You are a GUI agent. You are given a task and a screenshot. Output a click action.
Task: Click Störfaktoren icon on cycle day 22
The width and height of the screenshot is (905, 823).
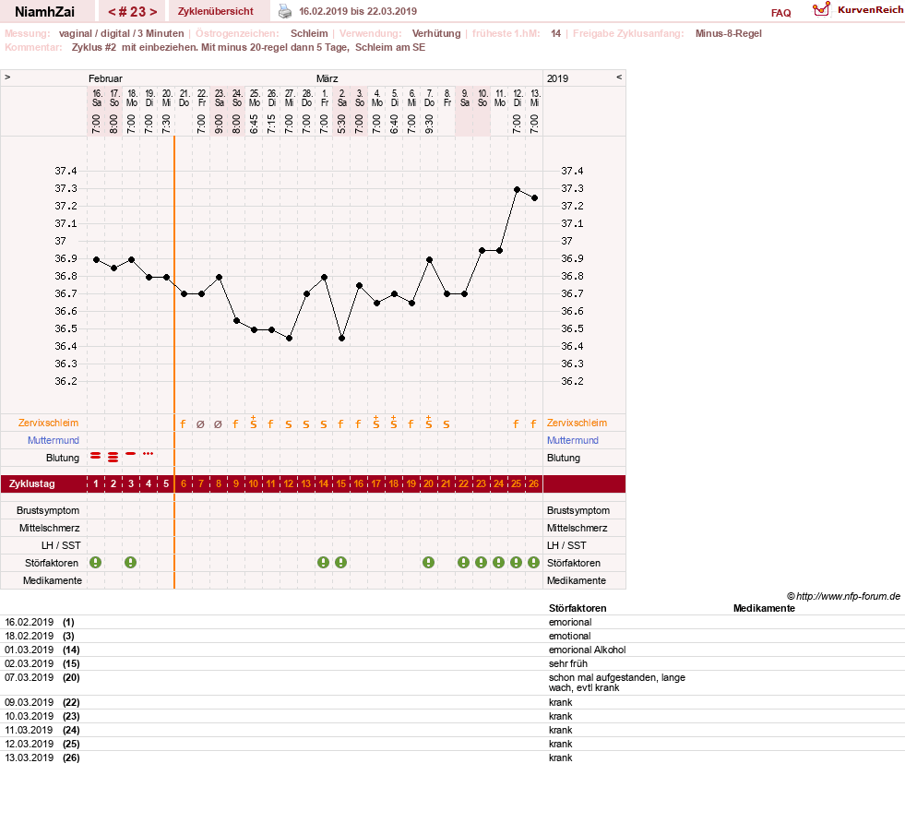[463, 562]
